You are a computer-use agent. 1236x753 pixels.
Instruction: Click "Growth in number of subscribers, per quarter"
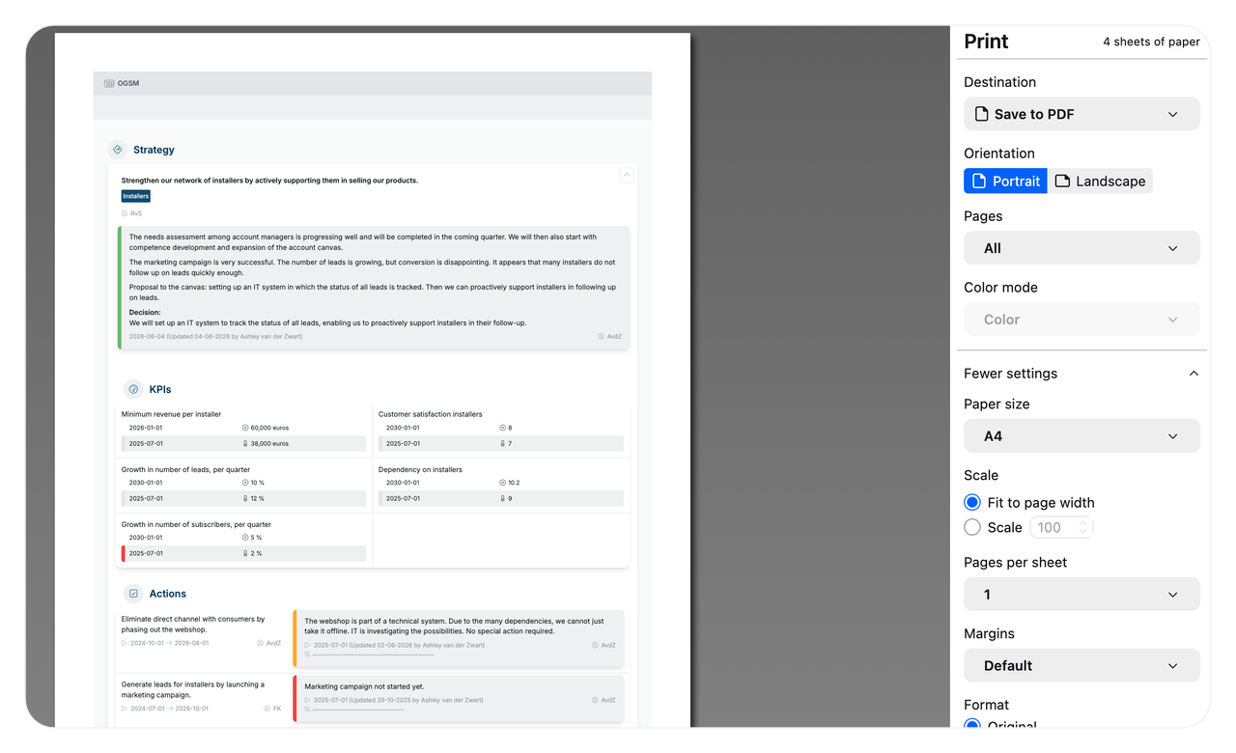196,524
